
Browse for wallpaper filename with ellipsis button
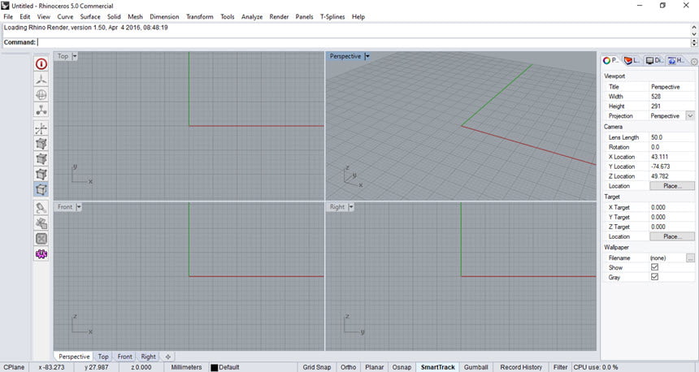coord(690,258)
